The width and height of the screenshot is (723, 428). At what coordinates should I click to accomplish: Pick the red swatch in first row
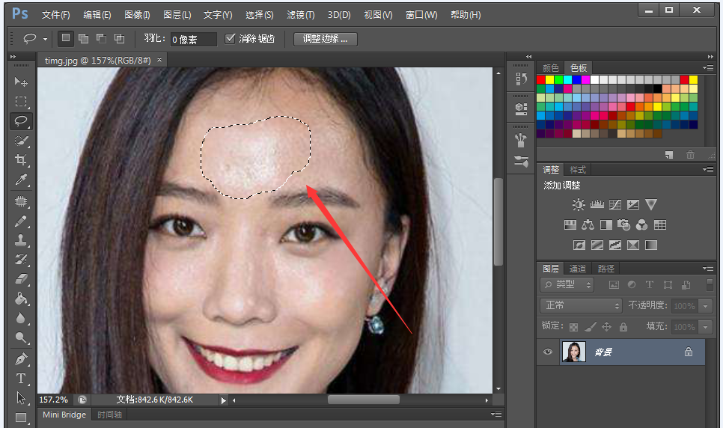pyautogui.click(x=541, y=80)
